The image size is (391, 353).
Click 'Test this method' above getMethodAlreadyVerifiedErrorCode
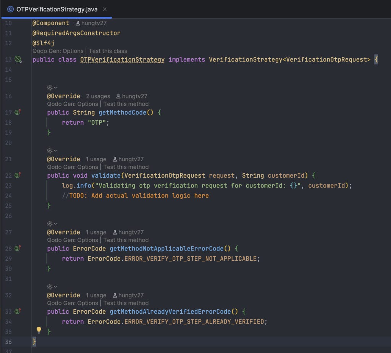pos(126,303)
